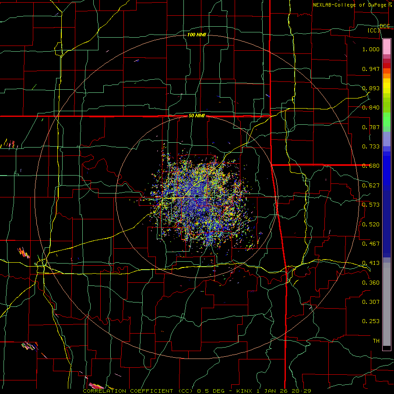Click the 0.947 scale value
The width and height of the screenshot is (394, 394).
[x=371, y=69]
